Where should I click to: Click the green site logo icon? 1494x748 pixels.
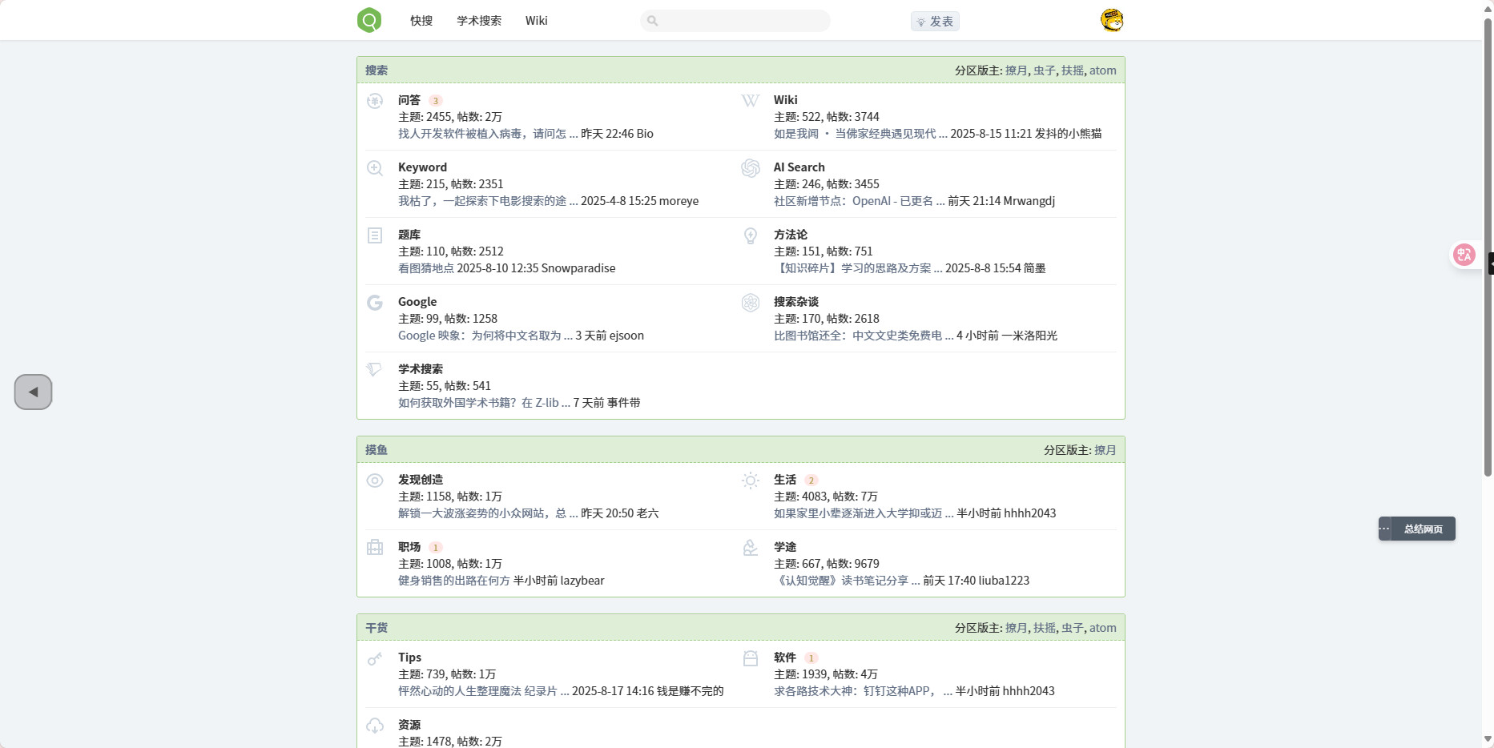[369, 20]
